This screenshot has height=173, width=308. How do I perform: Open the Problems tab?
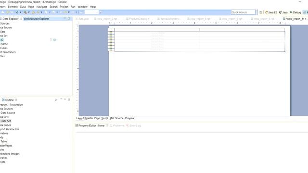(117, 125)
